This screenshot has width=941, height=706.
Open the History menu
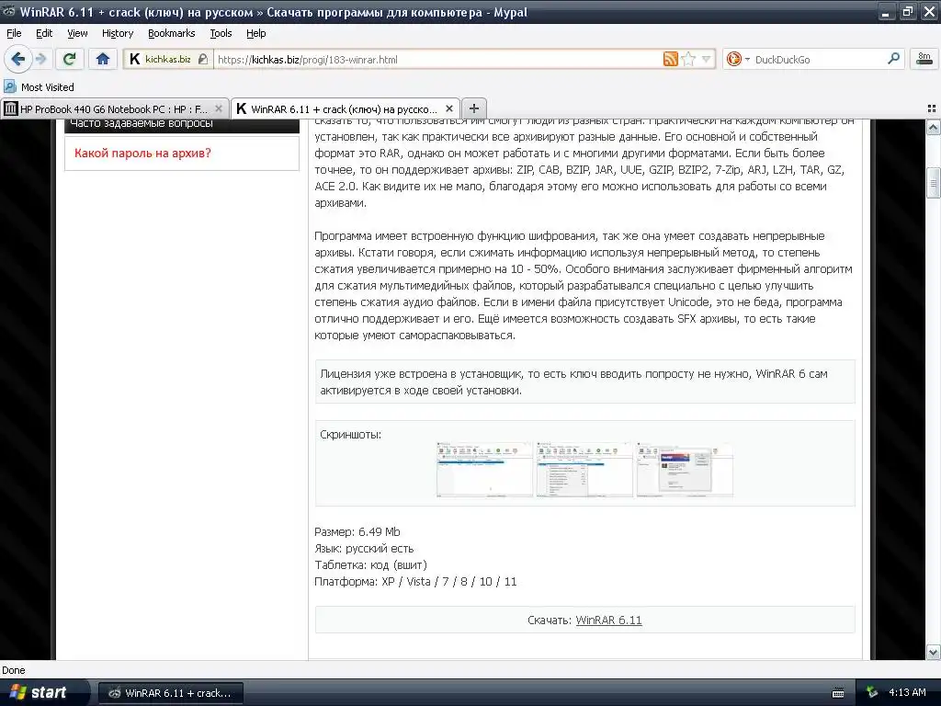click(117, 33)
